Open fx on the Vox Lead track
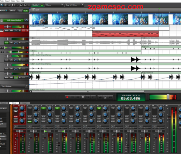Viewport: 181px width, 154px height. pyautogui.click(x=20, y=43)
